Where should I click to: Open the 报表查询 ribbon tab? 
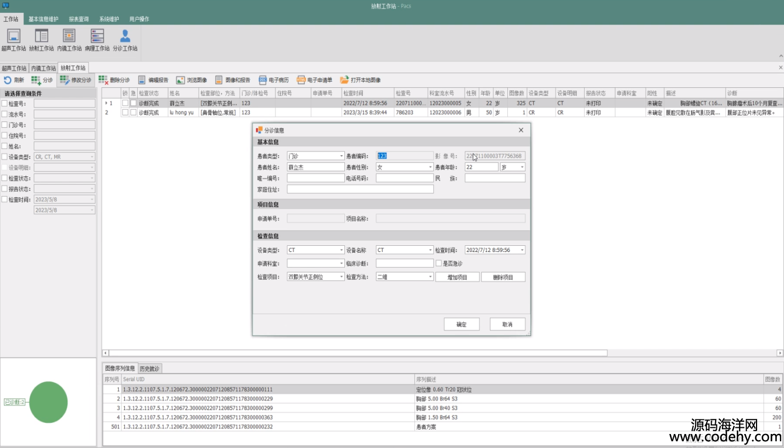click(78, 19)
